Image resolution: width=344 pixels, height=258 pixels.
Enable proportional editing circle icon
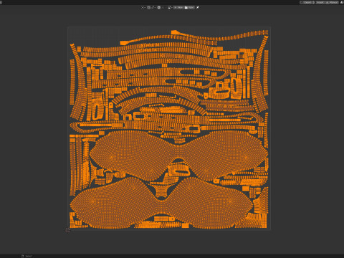[x=159, y=7]
